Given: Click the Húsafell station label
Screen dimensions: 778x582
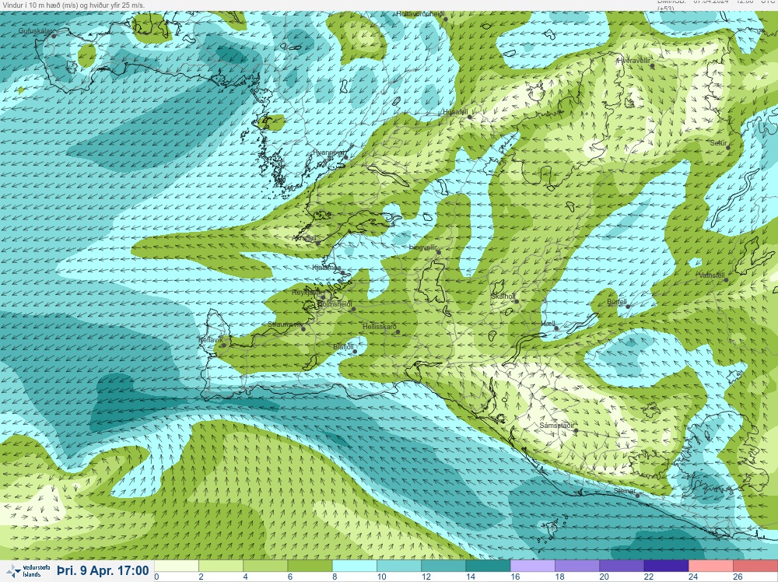Looking at the screenshot, I should pyautogui.click(x=455, y=112).
